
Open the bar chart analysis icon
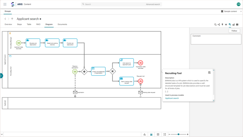click(234, 24)
